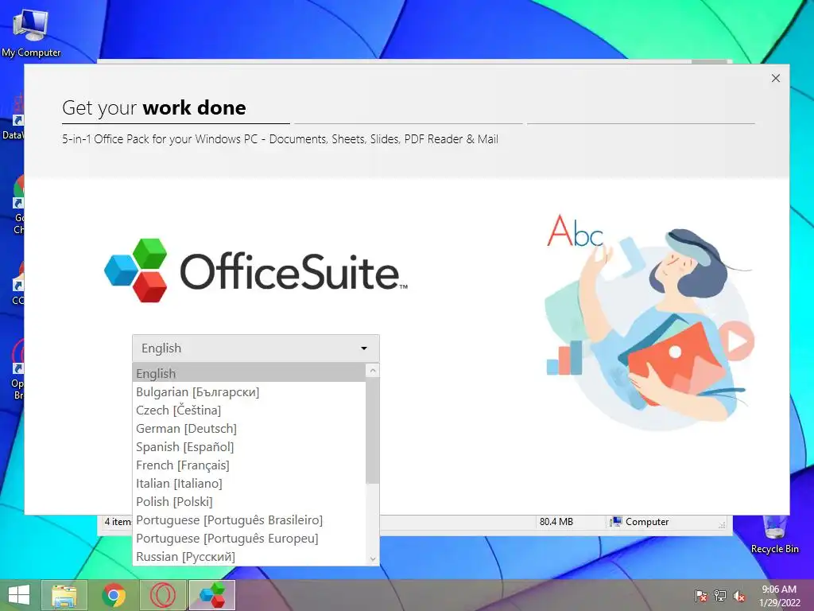814x611 pixels.
Task: Choose German [Deutsch] language
Action: [x=250, y=428]
